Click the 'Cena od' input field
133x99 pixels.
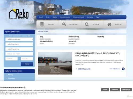[x=11, y=59]
